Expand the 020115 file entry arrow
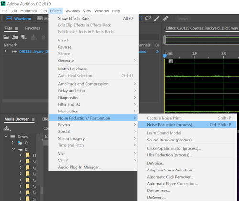The image size is (239, 201). pyautogui.click(x=5, y=51)
